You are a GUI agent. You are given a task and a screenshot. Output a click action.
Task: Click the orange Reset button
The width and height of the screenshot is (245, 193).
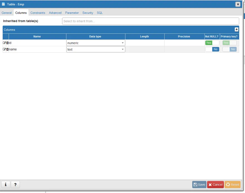pos(232,185)
